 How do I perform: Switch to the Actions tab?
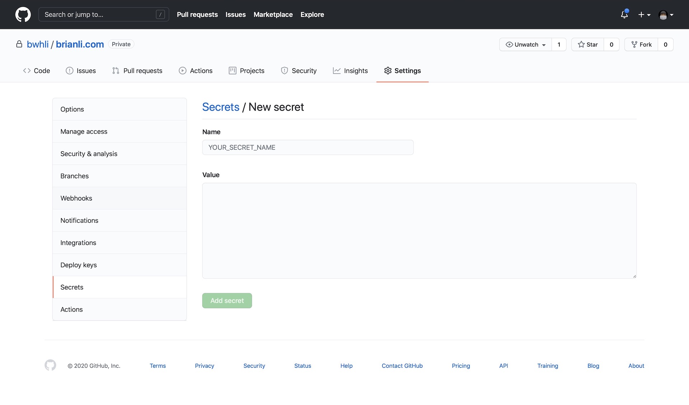point(196,71)
